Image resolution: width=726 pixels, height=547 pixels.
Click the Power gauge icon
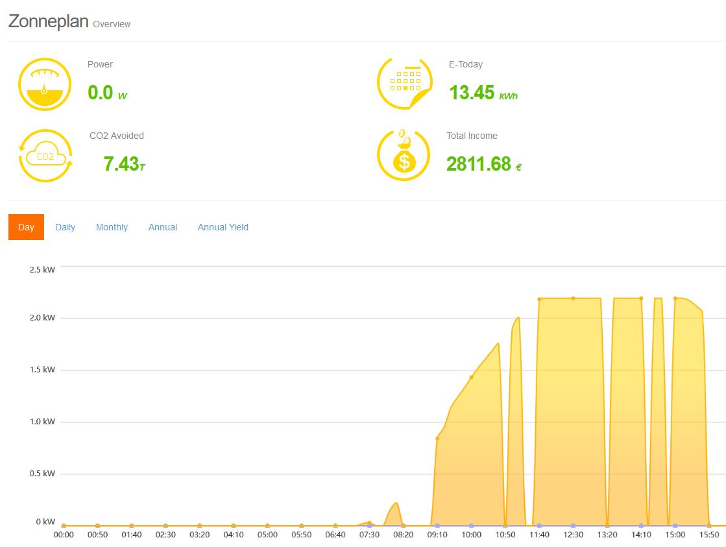[x=44, y=84]
